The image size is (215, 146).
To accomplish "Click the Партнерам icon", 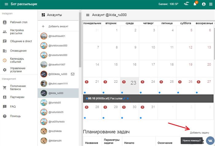I will click(x=5, y=97).
